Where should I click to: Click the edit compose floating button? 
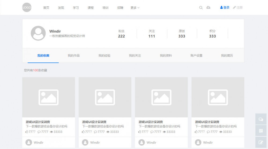click(x=261, y=142)
